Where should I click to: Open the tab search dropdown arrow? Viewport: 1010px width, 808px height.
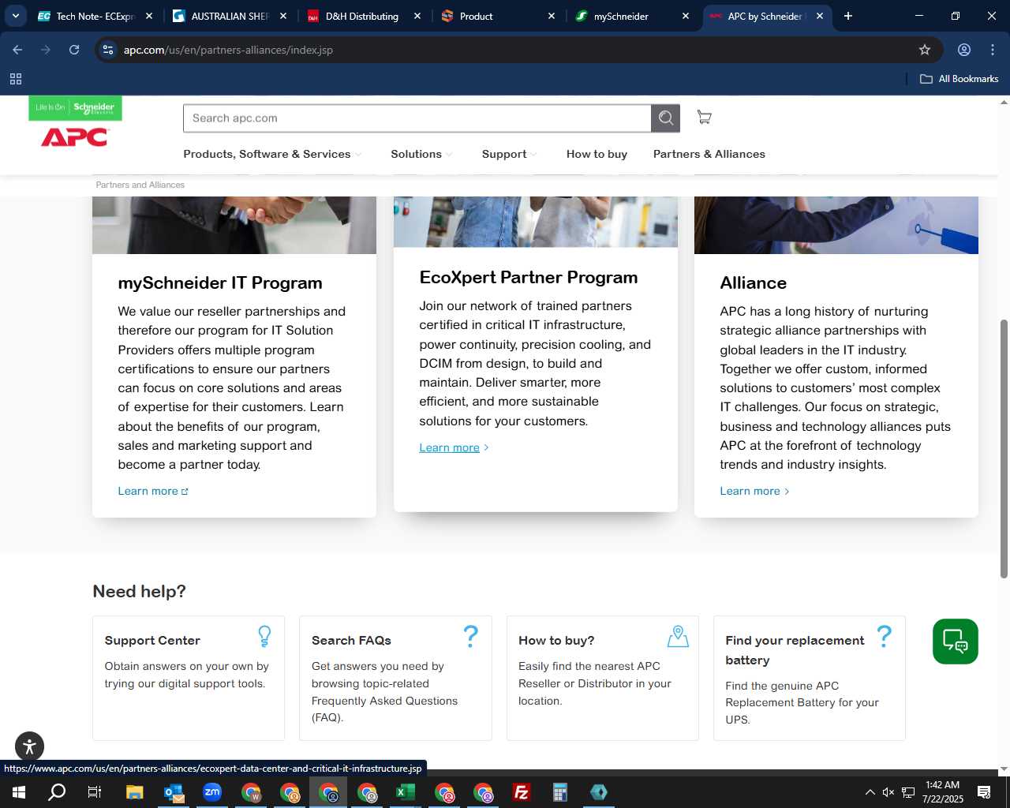click(x=15, y=16)
